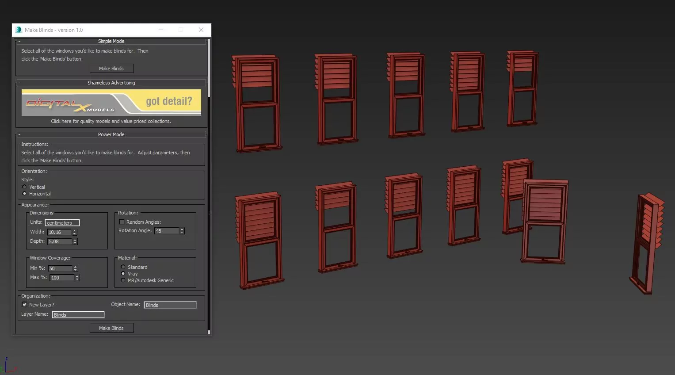The width and height of the screenshot is (675, 375).
Task: Choose the Horizontal style option
Action: pos(25,194)
